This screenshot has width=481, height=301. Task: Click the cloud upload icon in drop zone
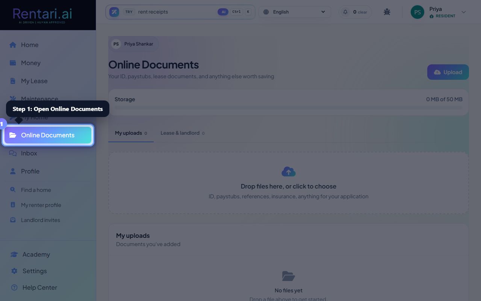click(x=289, y=172)
